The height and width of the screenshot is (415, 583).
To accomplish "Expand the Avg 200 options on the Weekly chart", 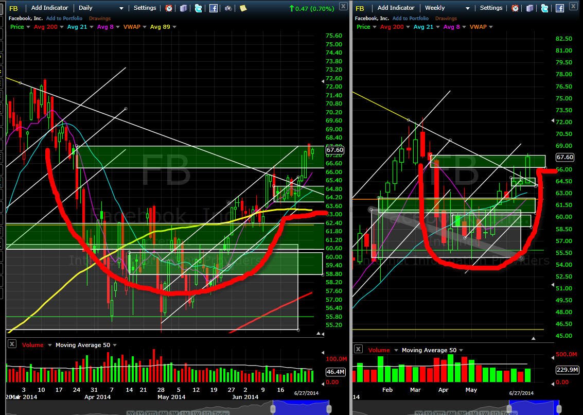I will pos(408,27).
